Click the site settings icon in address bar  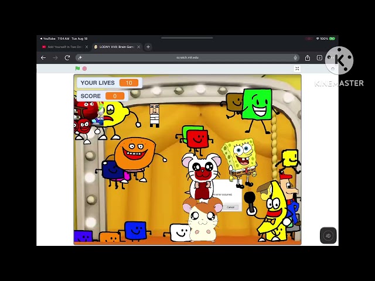pos(80,57)
